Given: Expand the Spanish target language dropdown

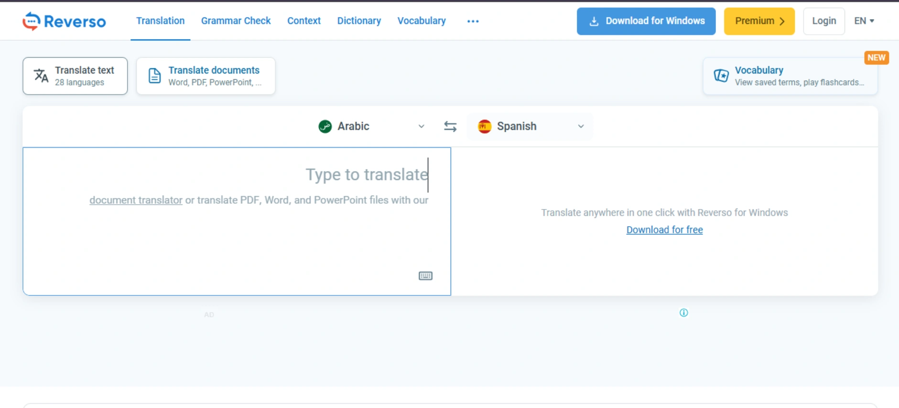Looking at the screenshot, I should (x=530, y=126).
